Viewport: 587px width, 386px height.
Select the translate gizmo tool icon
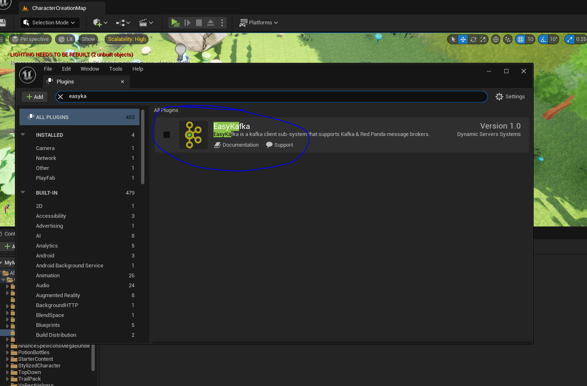click(463, 39)
